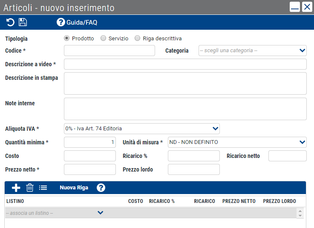Click the undo/reset arrow icon
The image size is (314, 228).
pos(10,22)
